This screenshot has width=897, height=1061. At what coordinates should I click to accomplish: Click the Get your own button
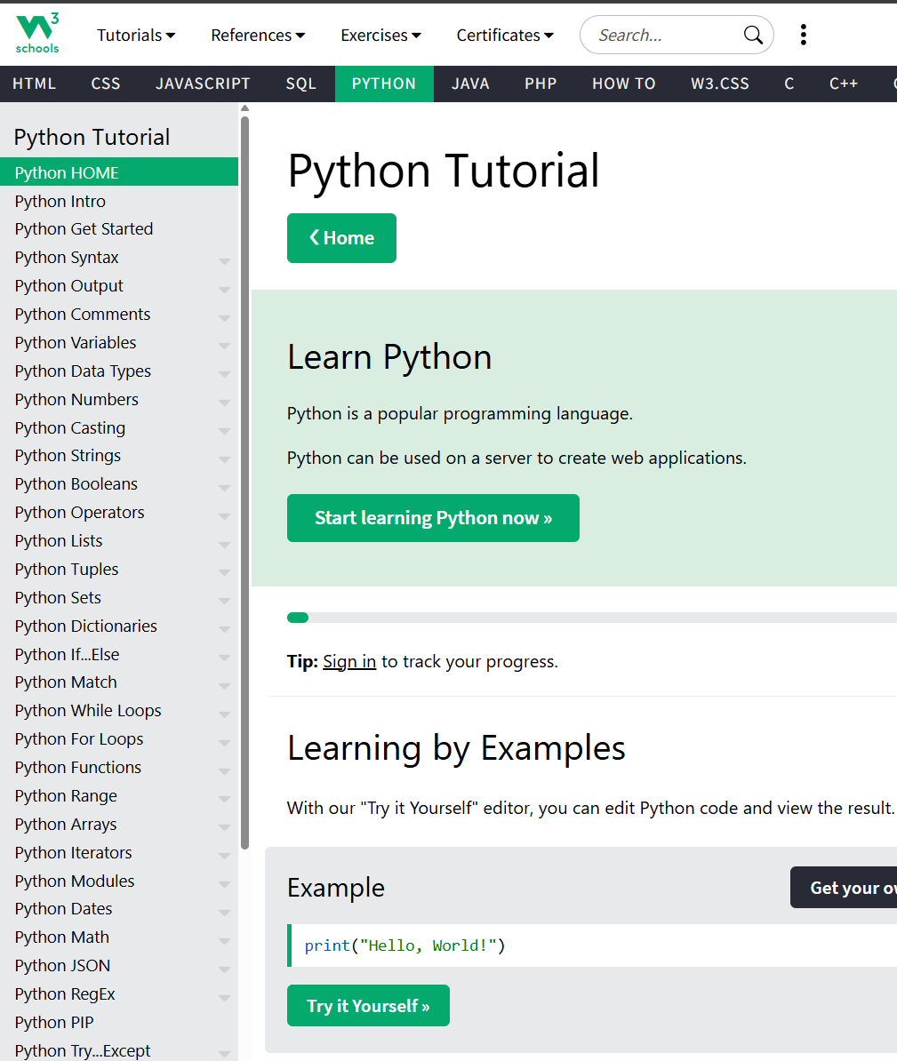click(844, 888)
